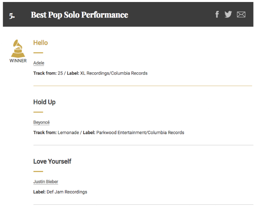Share this category on Facebook

(x=217, y=14)
